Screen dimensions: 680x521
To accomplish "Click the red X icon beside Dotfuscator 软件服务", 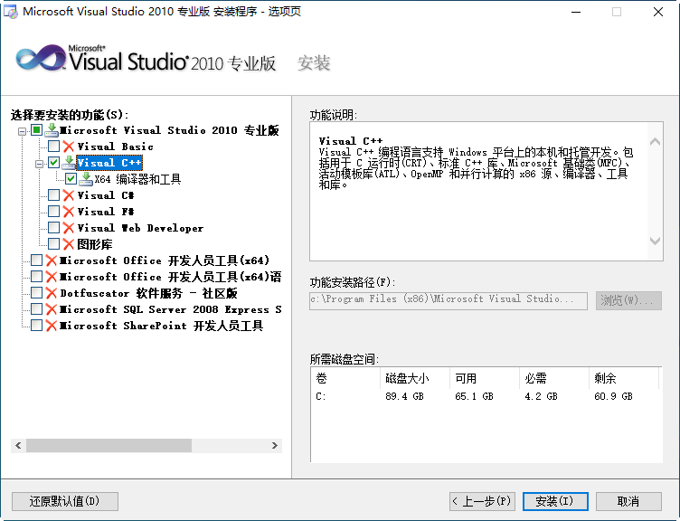I will pos(52,293).
